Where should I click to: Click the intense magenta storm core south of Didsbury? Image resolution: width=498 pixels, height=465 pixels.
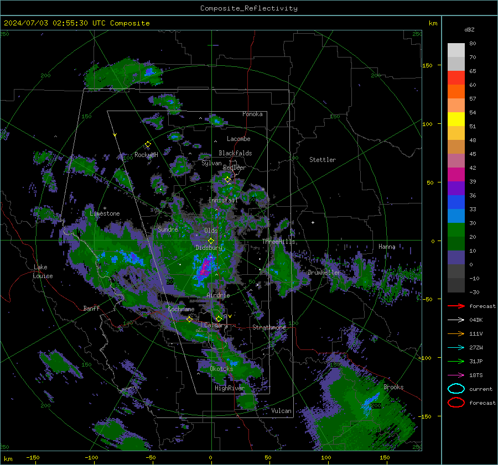click(x=205, y=267)
